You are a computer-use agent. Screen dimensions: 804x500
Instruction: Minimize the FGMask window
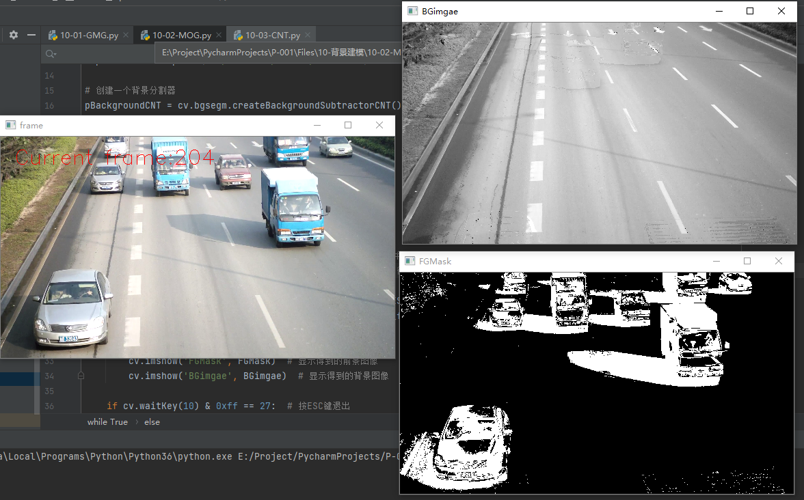click(716, 261)
